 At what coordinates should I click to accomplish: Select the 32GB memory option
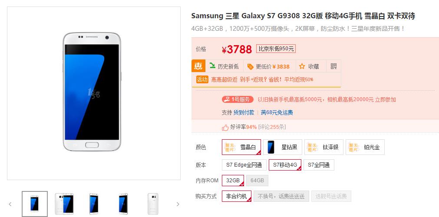pyautogui.click(x=233, y=181)
